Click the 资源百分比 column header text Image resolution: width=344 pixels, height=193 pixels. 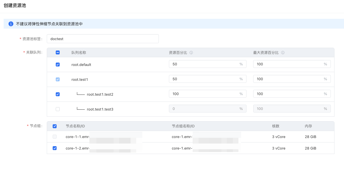click(x=178, y=52)
